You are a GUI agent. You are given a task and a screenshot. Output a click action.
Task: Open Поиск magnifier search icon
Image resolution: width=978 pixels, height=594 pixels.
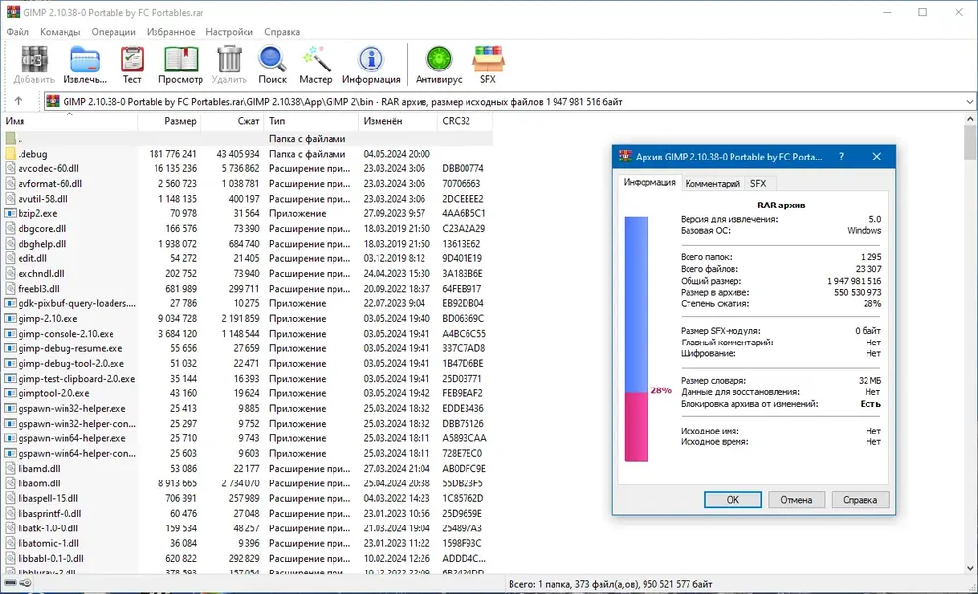pos(273,60)
